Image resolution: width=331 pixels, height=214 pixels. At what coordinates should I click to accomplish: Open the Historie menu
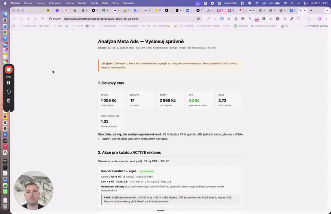[69, 3]
